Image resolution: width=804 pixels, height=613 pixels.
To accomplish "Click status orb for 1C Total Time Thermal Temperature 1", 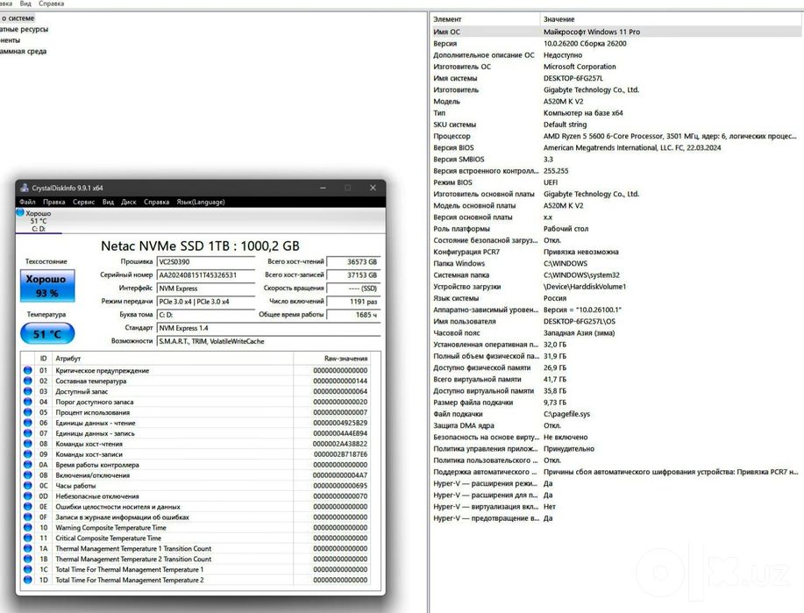I will (x=28, y=569).
